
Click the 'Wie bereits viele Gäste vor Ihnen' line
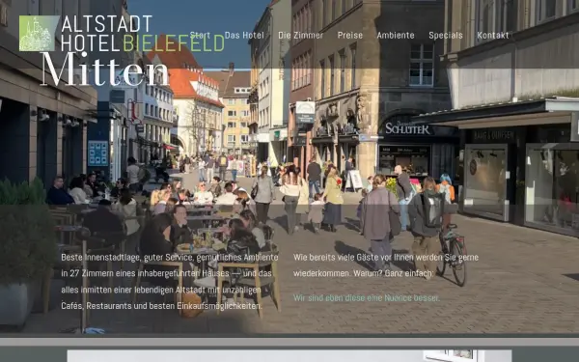pos(386,258)
